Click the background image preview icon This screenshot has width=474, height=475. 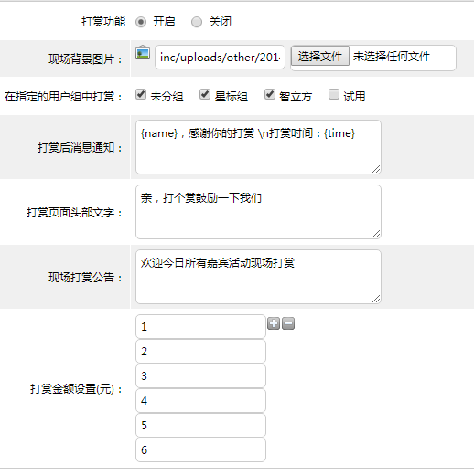pyautogui.click(x=143, y=52)
